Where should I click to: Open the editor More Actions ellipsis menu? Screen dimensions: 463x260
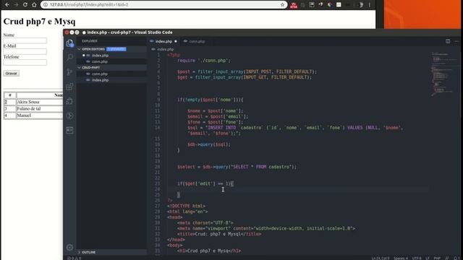point(456,41)
